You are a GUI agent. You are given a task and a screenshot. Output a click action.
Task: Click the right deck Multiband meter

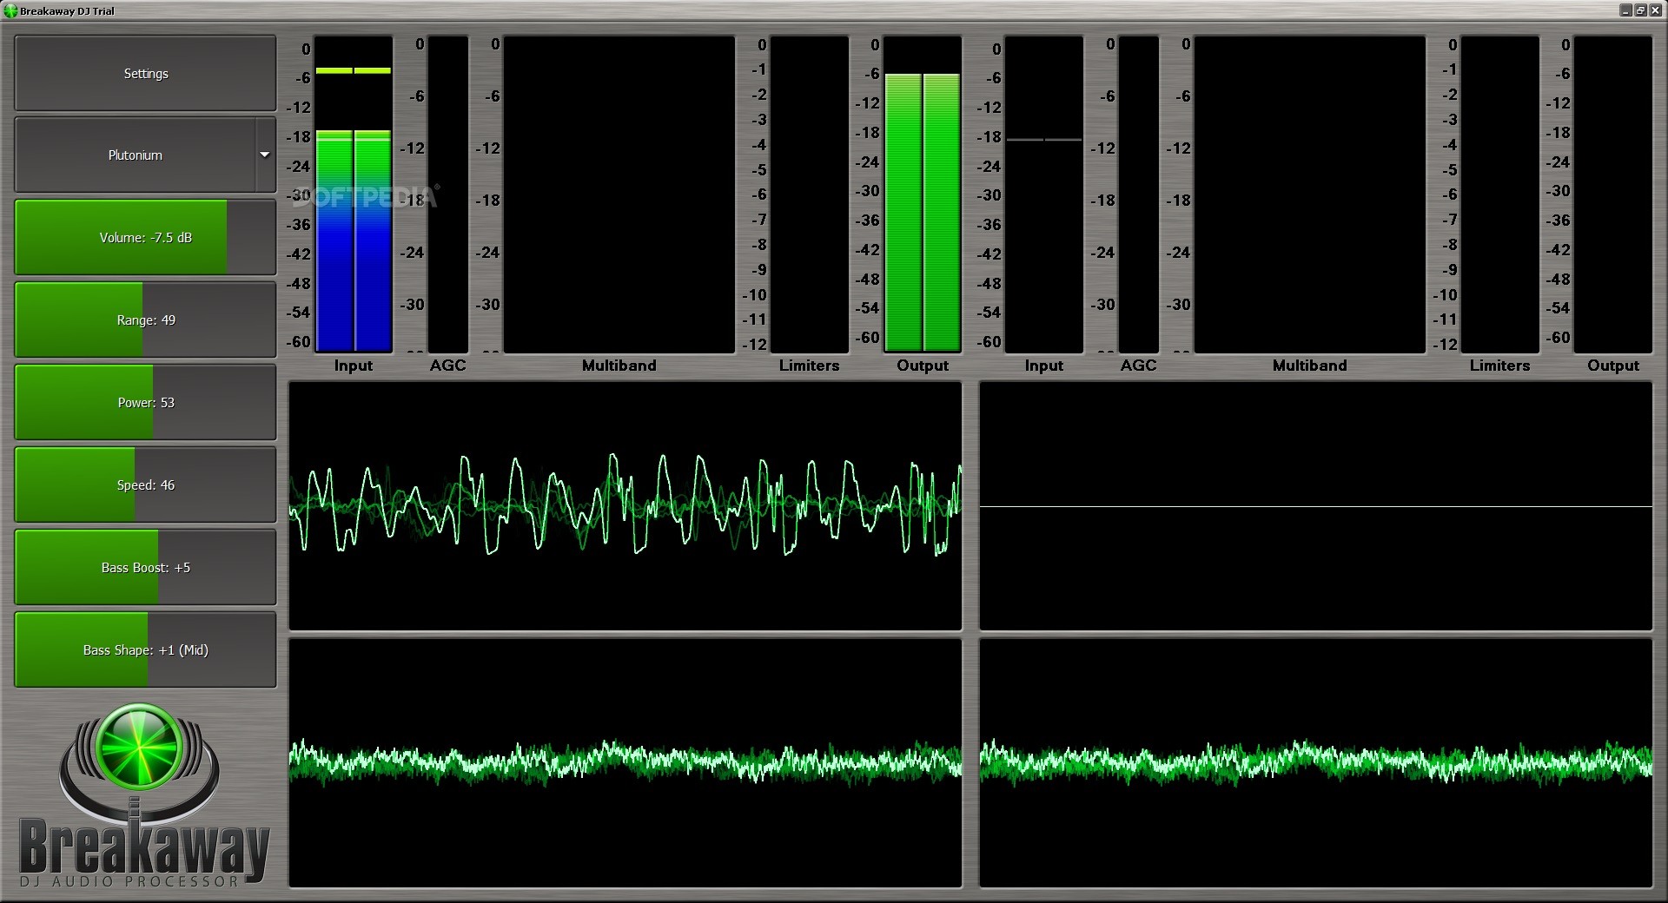(x=1309, y=194)
